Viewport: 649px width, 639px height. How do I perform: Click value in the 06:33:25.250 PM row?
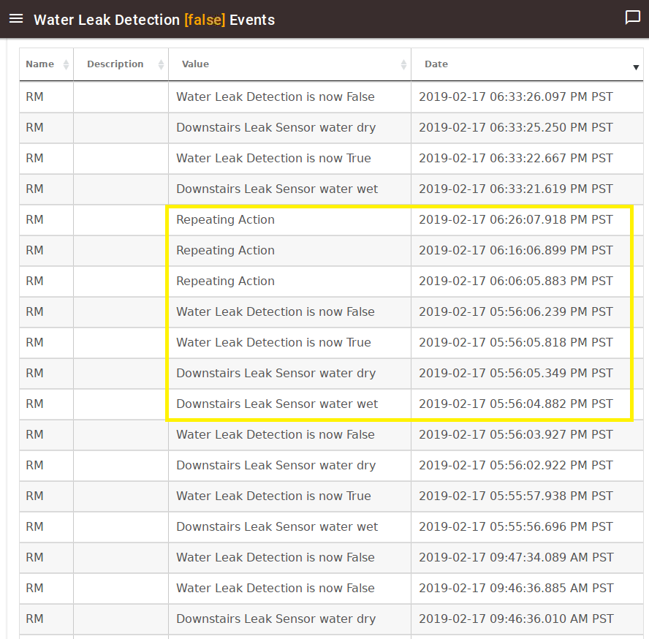276,127
